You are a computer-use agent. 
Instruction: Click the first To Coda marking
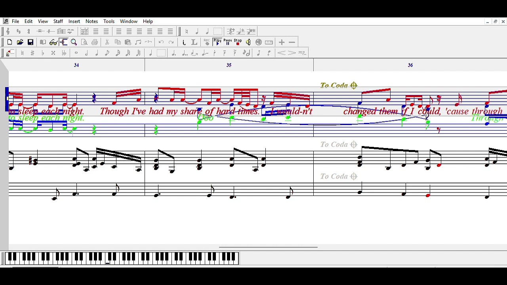click(x=339, y=85)
